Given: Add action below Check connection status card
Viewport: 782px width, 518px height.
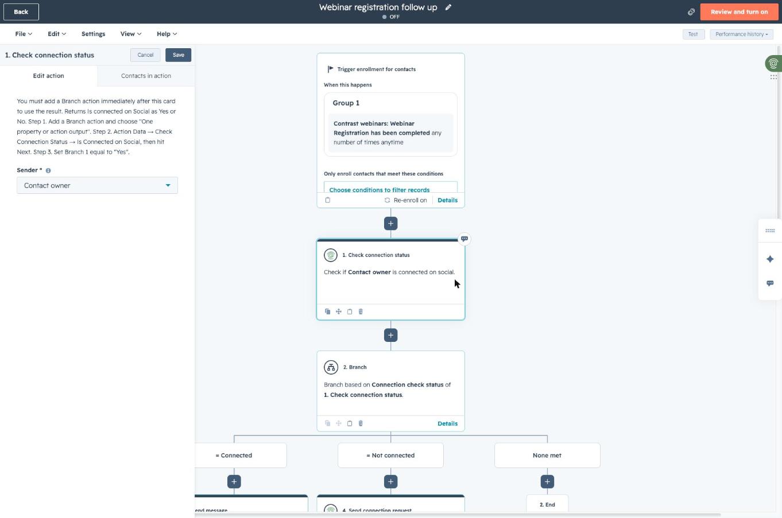Looking at the screenshot, I should pyautogui.click(x=390, y=335).
